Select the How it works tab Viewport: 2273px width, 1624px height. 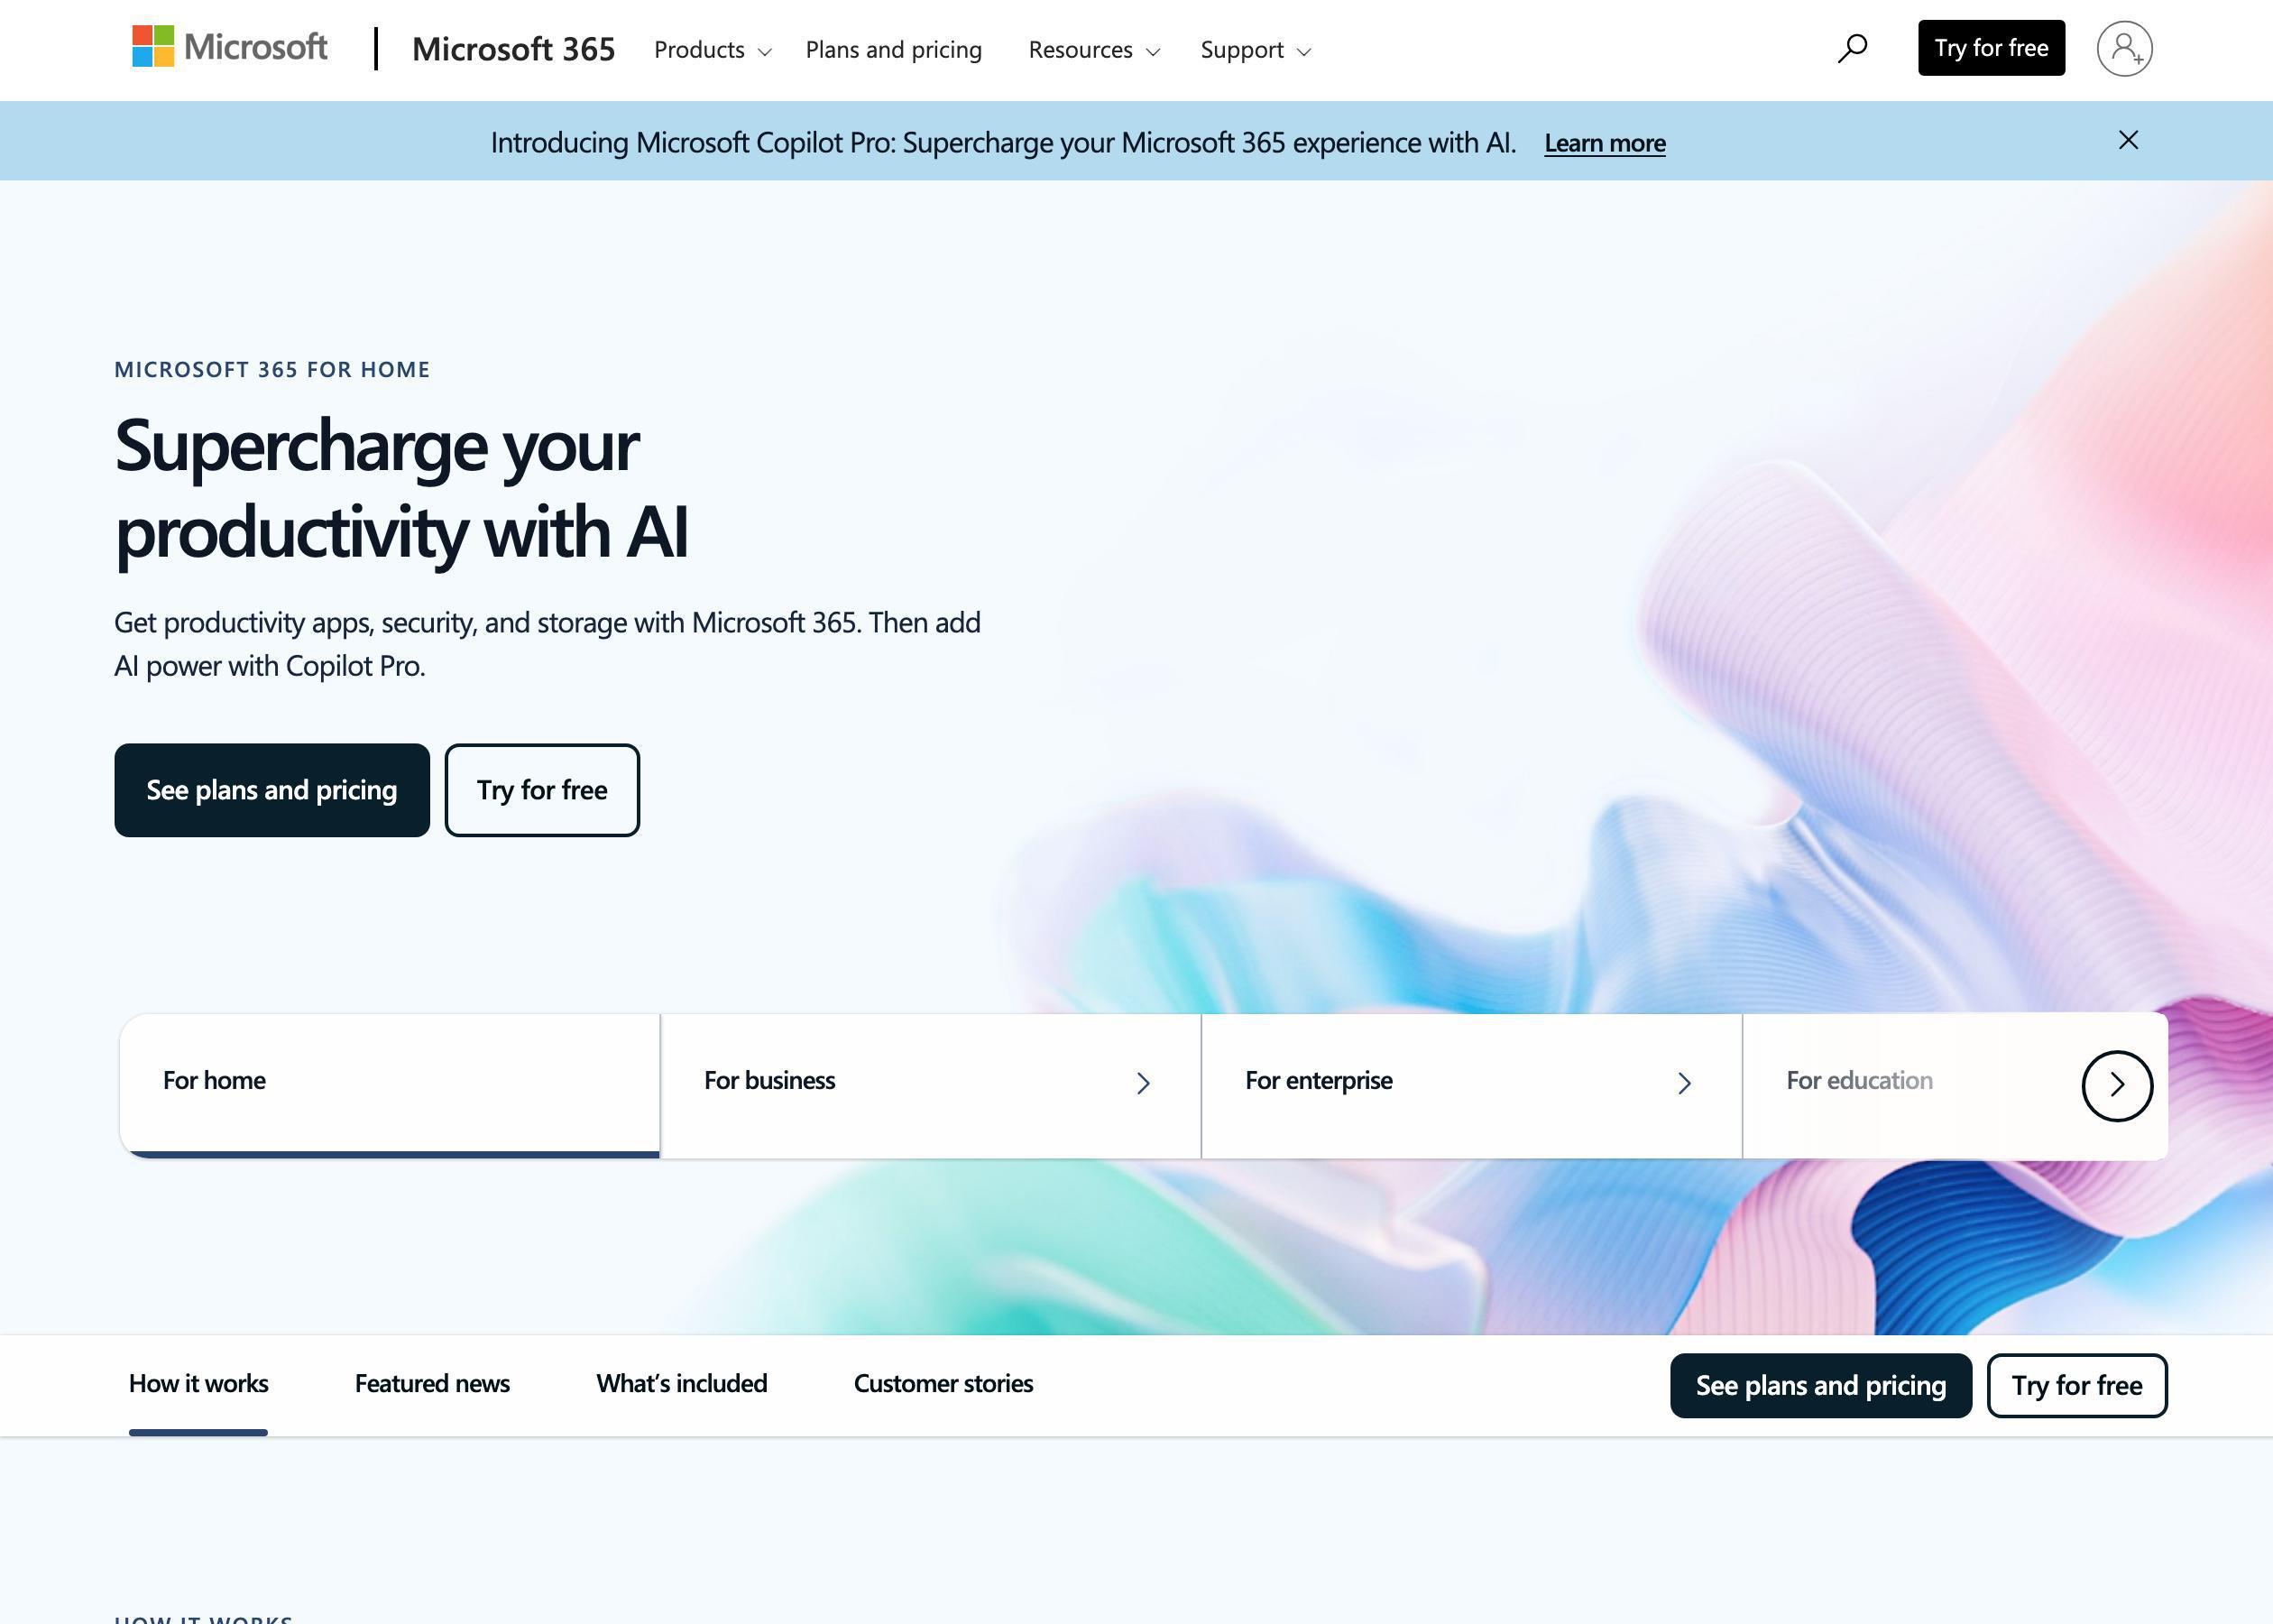click(198, 1383)
